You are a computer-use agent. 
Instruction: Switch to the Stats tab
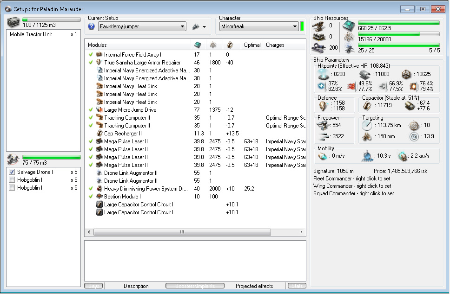pyautogui.click(x=297, y=286)
